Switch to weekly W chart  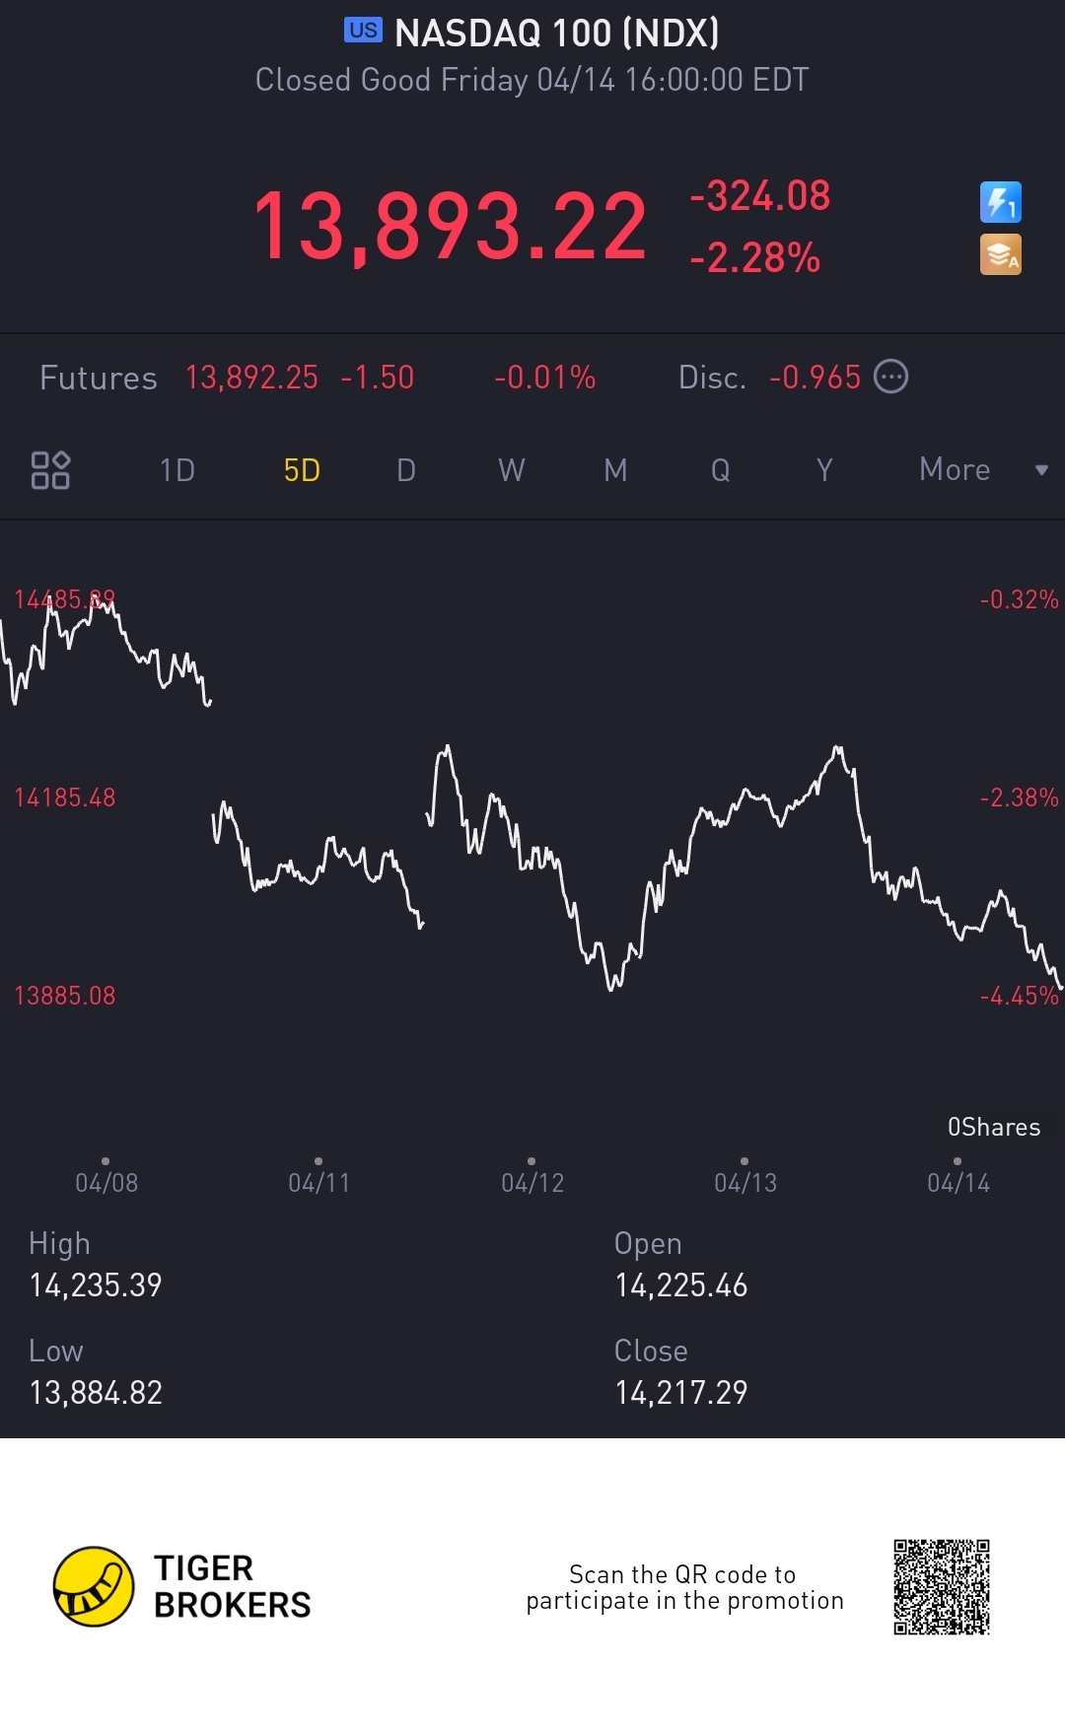[x=511, y=470]
